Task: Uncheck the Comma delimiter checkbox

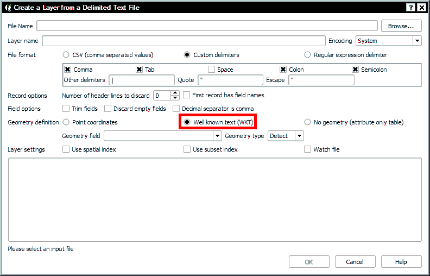Action: [68, 70]
